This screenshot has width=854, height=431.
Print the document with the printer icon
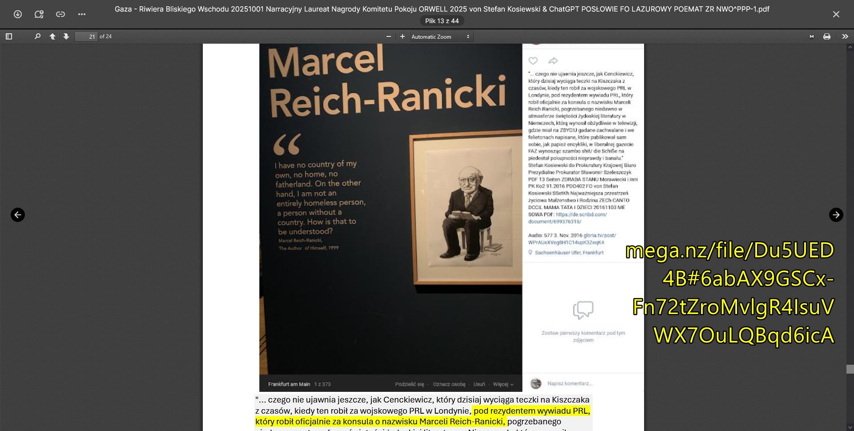[827, 36]
